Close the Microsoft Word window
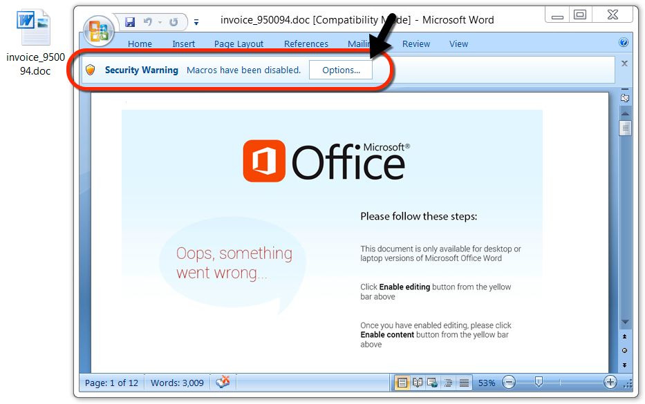 (613, 15)
